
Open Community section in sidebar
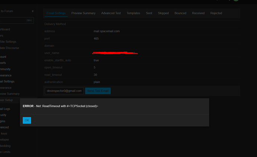5,69
